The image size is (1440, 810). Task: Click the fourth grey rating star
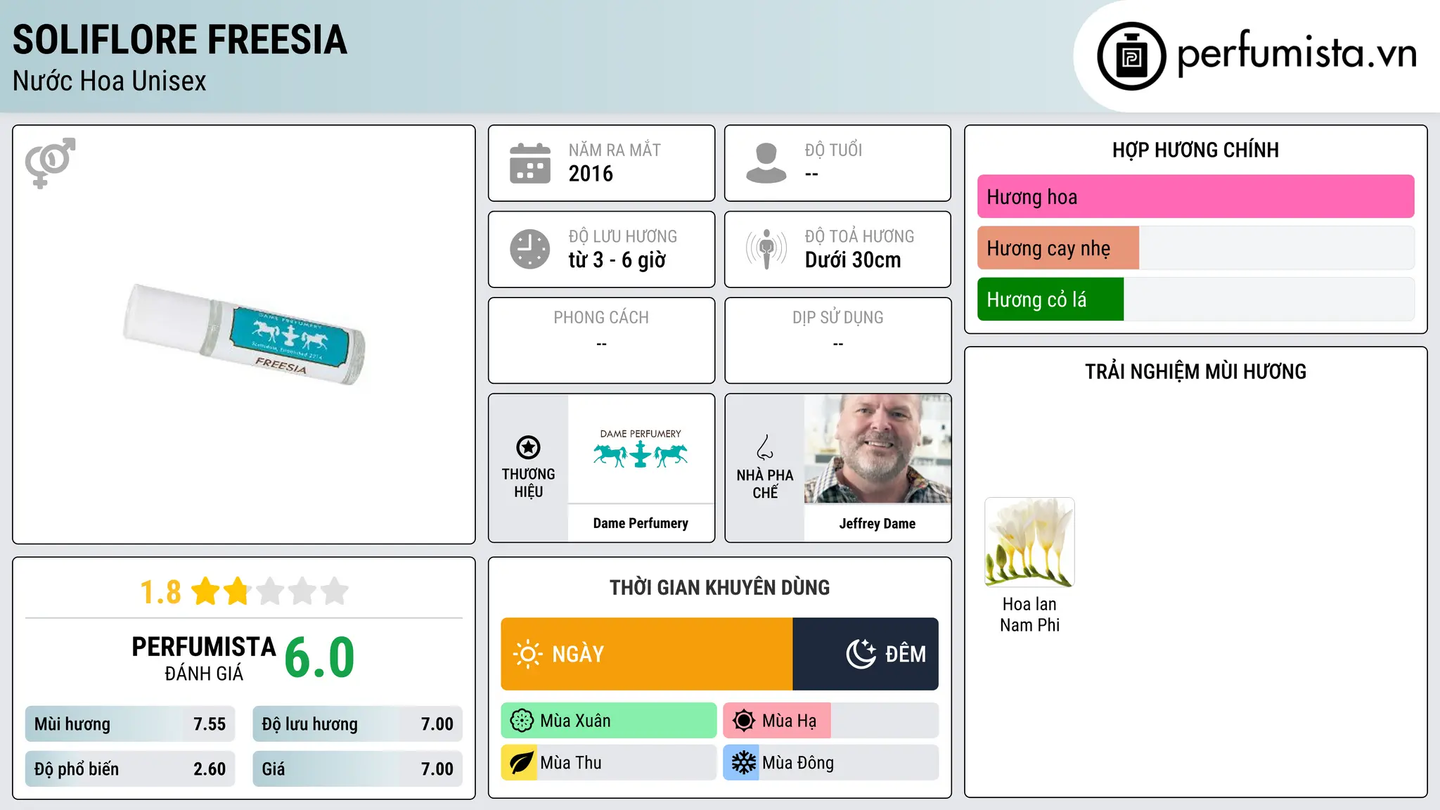coord(302,591)
